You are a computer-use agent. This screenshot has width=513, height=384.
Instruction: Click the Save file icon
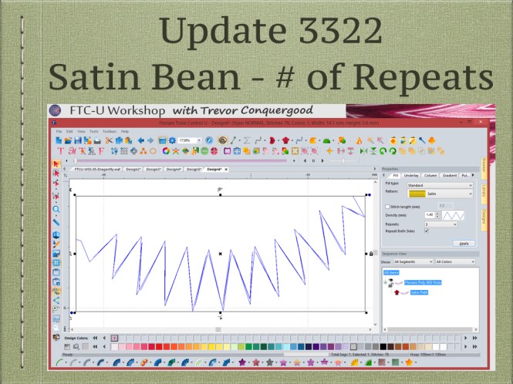point(76,140)
